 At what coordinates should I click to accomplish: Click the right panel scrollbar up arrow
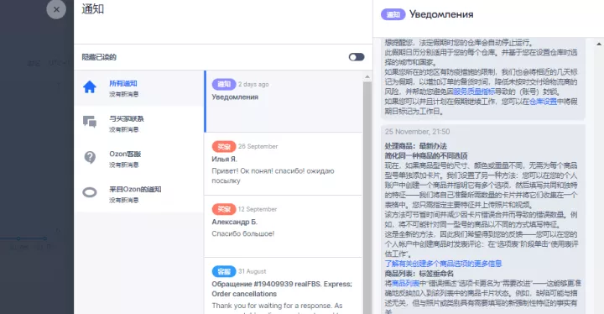click(599, 44)
